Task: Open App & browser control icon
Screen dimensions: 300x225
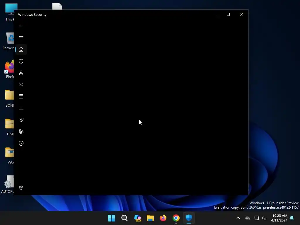Action: tap(21, 96)
